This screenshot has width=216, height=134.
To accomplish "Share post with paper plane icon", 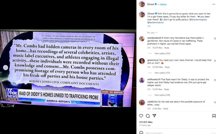I will [x=154, y=116].
